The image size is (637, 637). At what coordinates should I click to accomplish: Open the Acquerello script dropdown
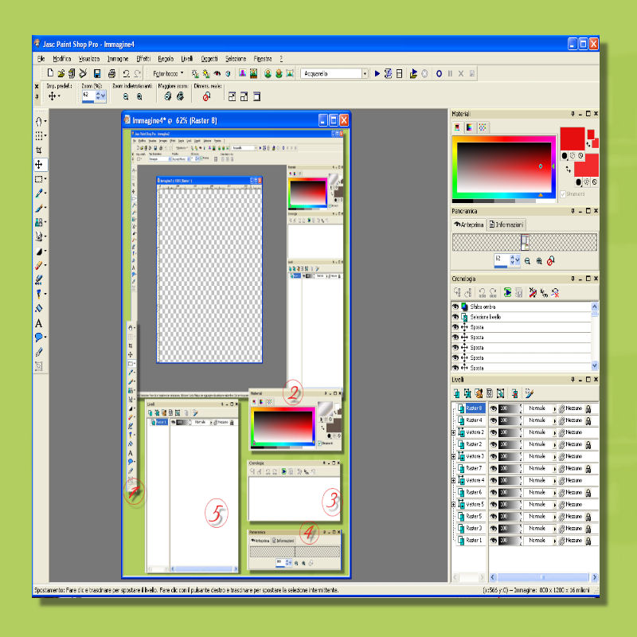(365, 73)
